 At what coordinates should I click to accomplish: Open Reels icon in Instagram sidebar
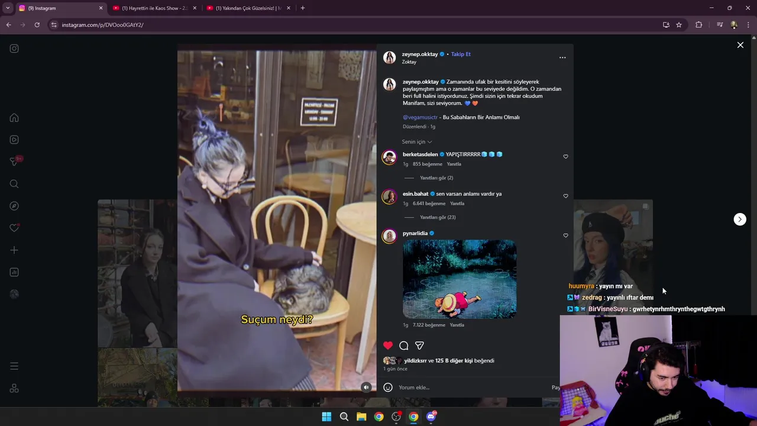(x=14, y=140)
